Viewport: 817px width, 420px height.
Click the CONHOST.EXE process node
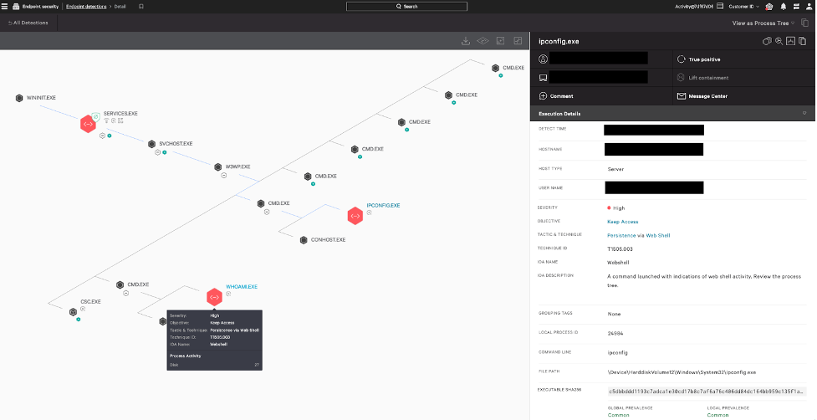304,240
